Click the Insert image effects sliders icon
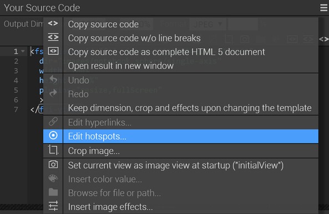Image resolution: width=329 pixels, height=214 pixels. tap(53, 206)
